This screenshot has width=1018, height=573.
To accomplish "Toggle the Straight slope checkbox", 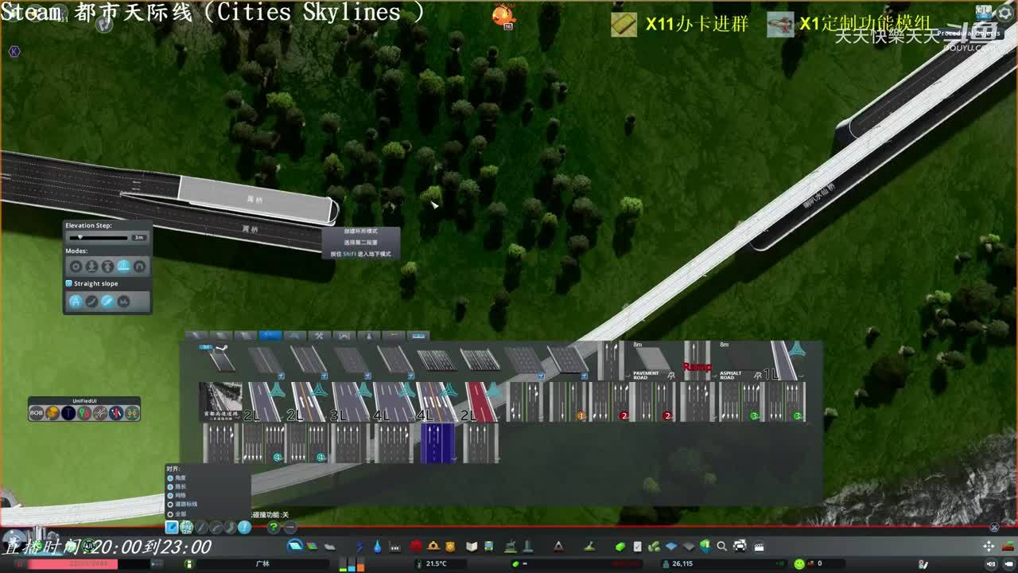I will pos(69,283).
